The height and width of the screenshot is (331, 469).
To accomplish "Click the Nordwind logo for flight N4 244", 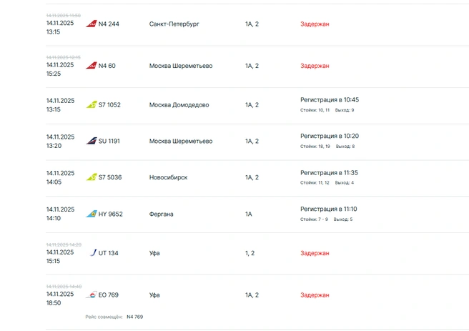I will [92, 24].
